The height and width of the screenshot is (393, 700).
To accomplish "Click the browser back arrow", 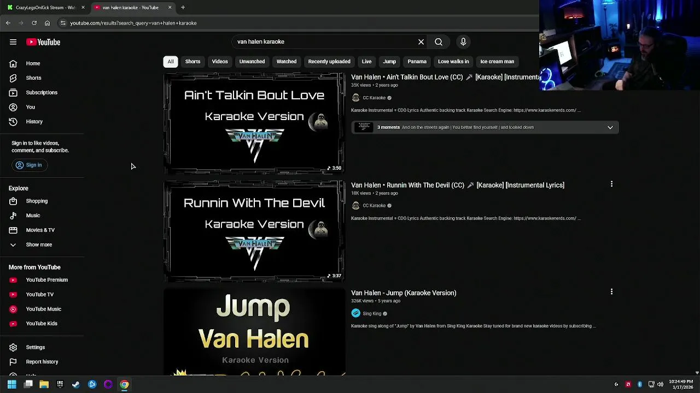I will (8, 23).
